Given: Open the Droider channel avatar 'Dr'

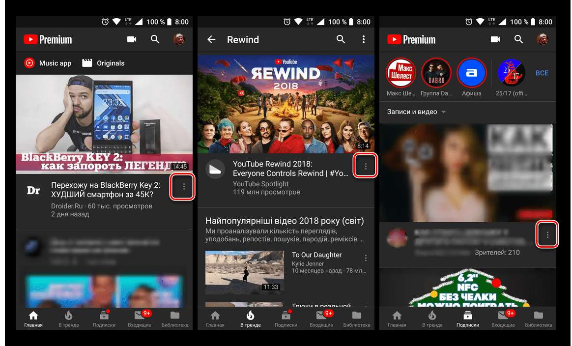Looking at the screenshot, I should pos(33,190).
